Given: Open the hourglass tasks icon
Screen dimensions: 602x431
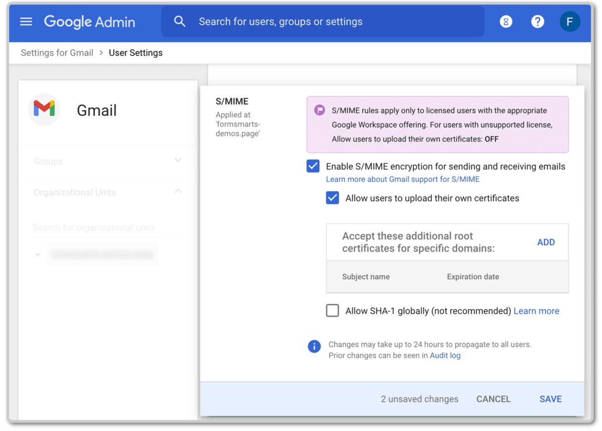Looking at the screenshot, I should 506,22.
